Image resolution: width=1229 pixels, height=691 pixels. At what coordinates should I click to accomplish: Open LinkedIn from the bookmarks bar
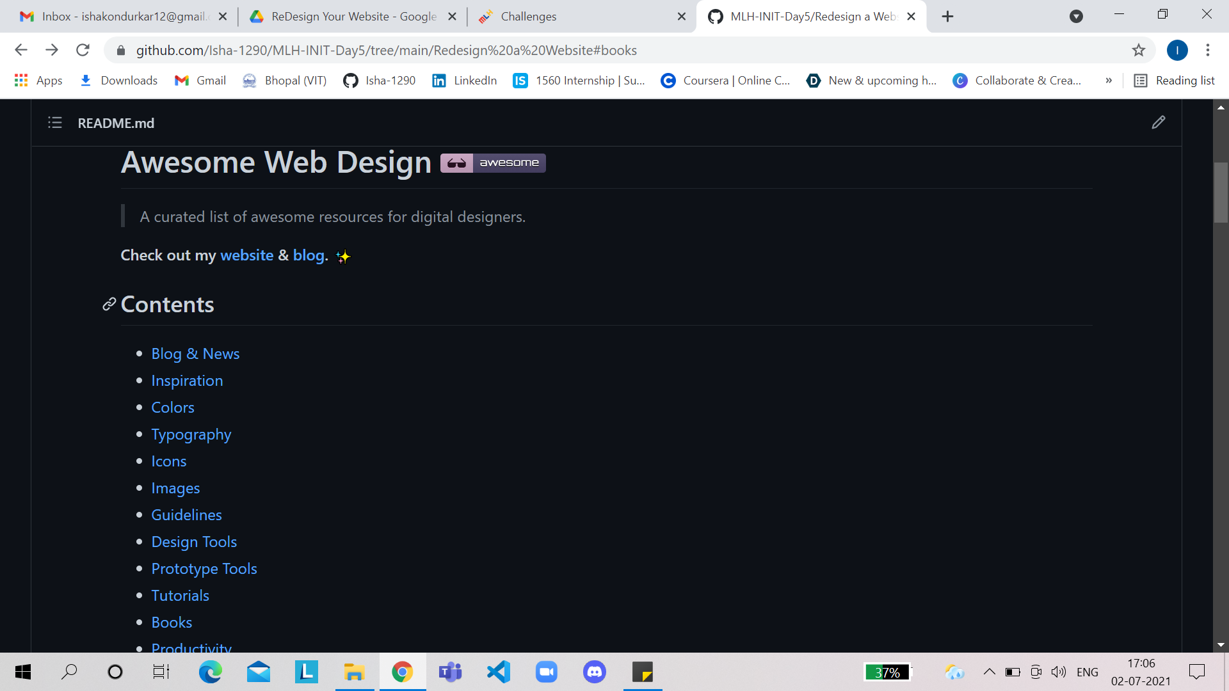click(463, 81)
